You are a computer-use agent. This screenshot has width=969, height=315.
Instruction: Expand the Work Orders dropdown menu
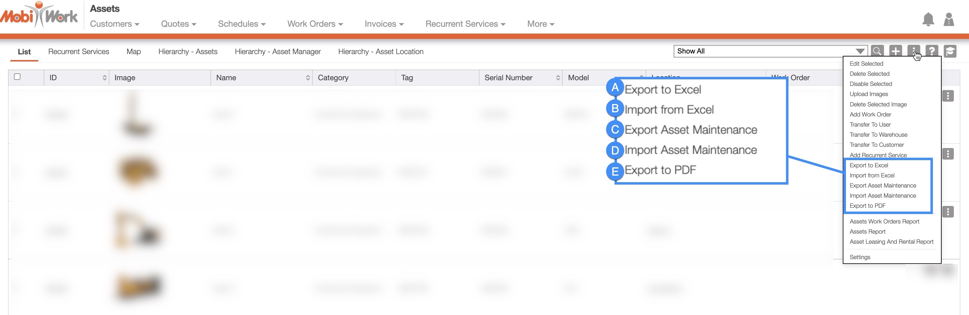[315, 24]
